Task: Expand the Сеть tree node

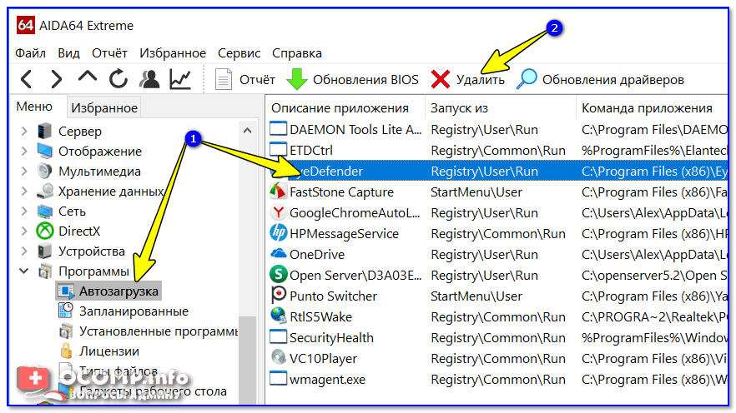Action: click(24, 211)
